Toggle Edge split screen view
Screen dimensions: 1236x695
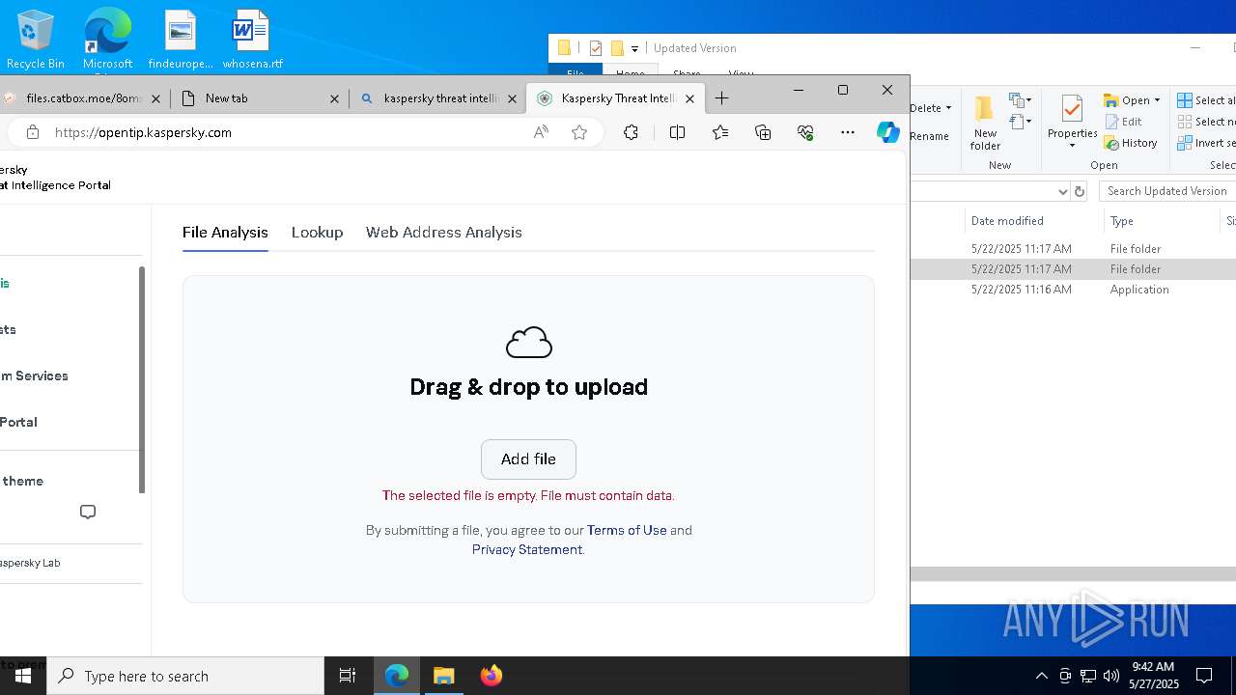[x=677, y=132]
